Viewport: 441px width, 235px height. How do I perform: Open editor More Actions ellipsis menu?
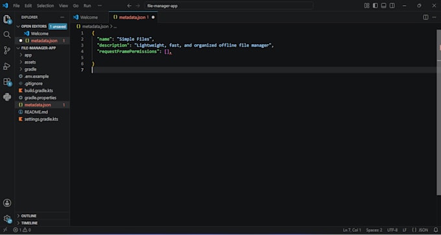(434, 18)
